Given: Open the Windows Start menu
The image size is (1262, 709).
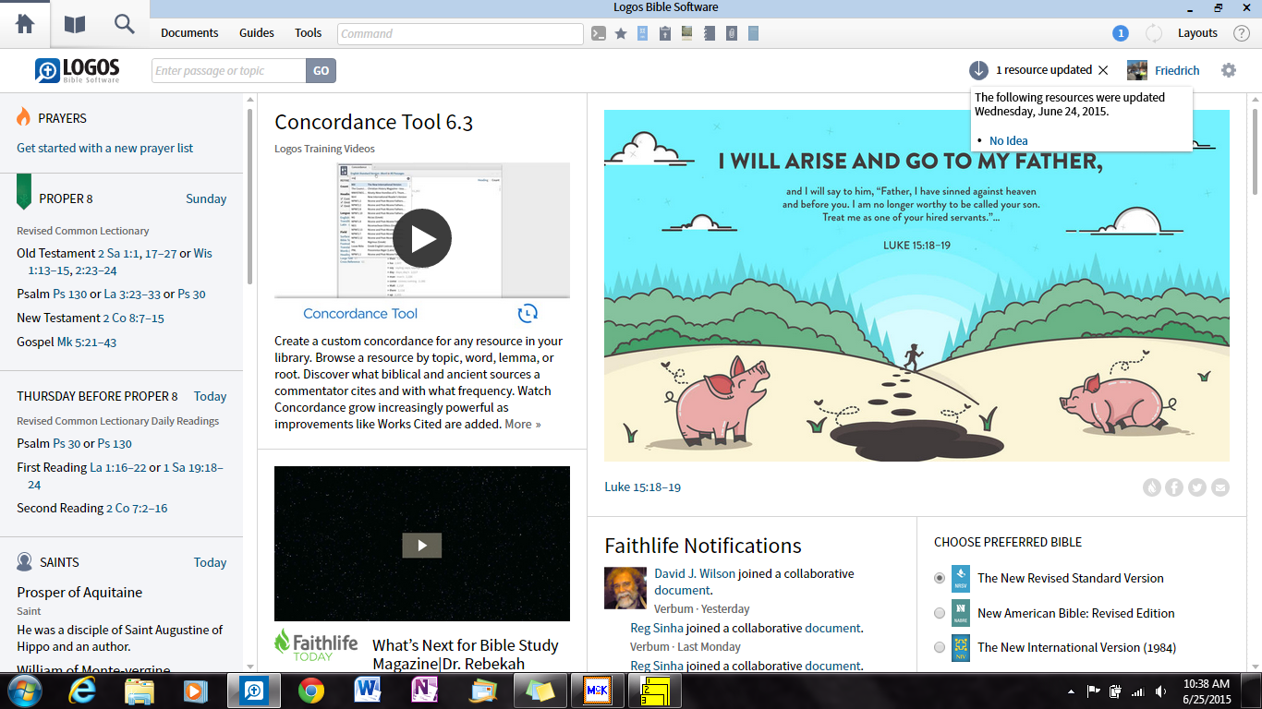Looking at the screenshot, I should tap(24, 690).
